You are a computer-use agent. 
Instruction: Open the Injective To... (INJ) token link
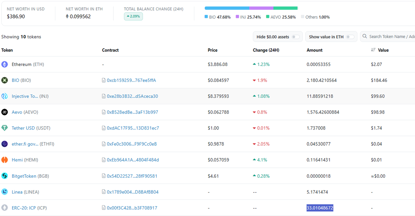point(30,96)
